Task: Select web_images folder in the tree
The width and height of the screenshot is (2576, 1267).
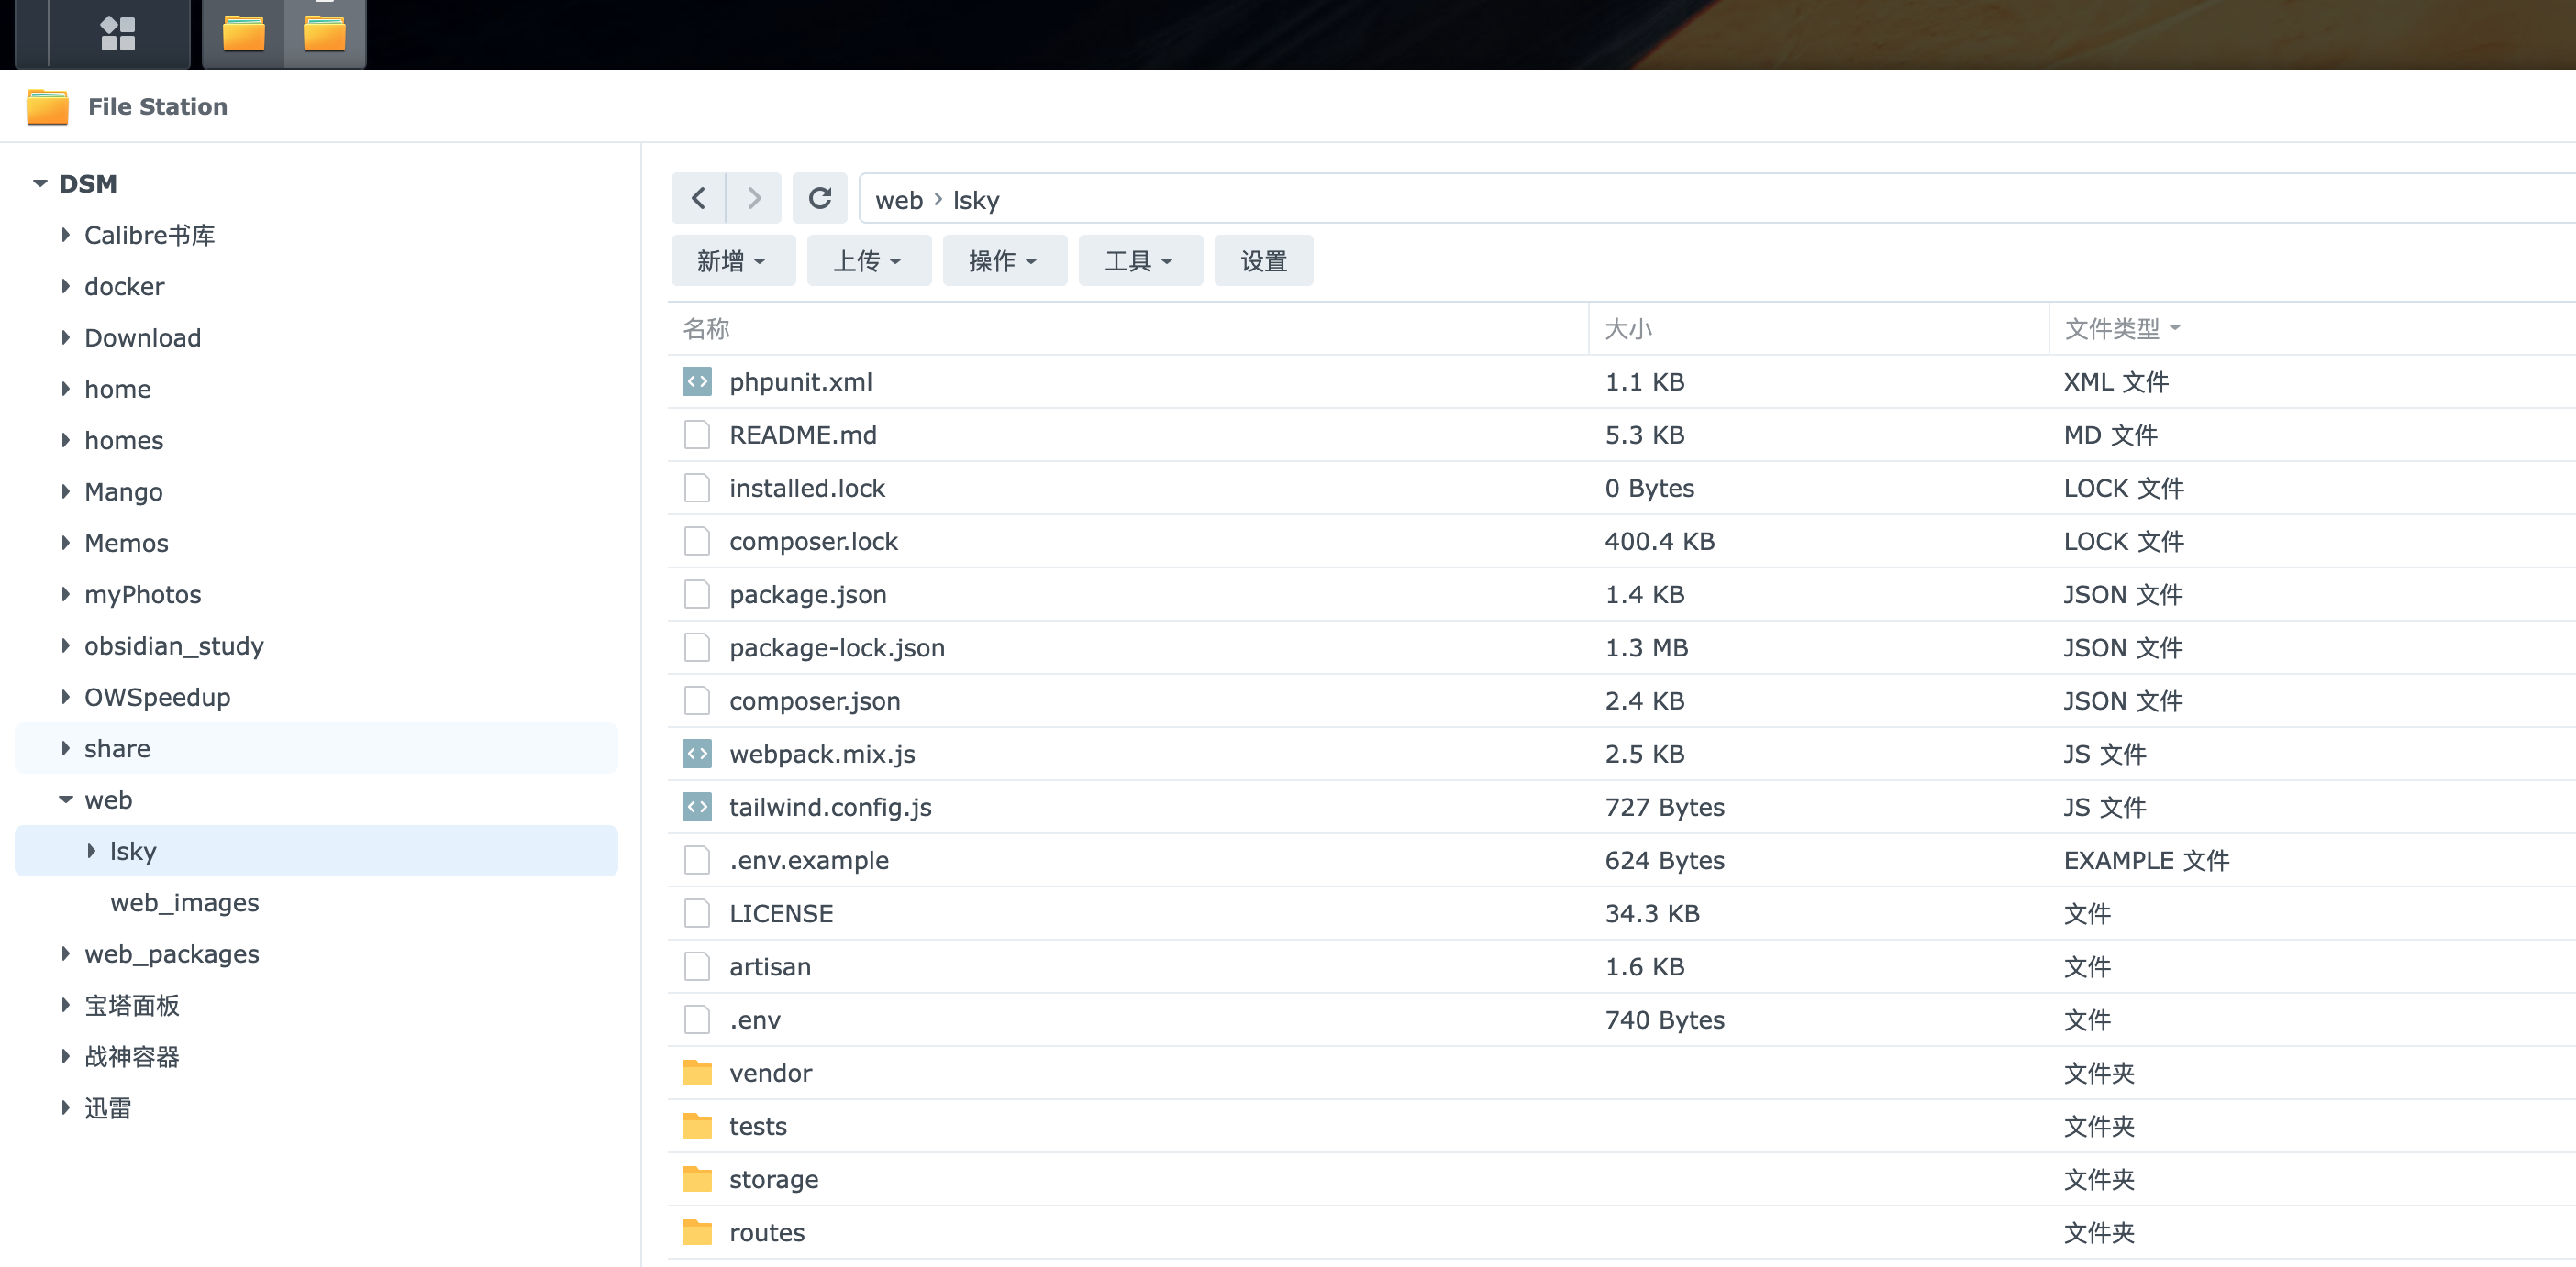Action: 185,903
